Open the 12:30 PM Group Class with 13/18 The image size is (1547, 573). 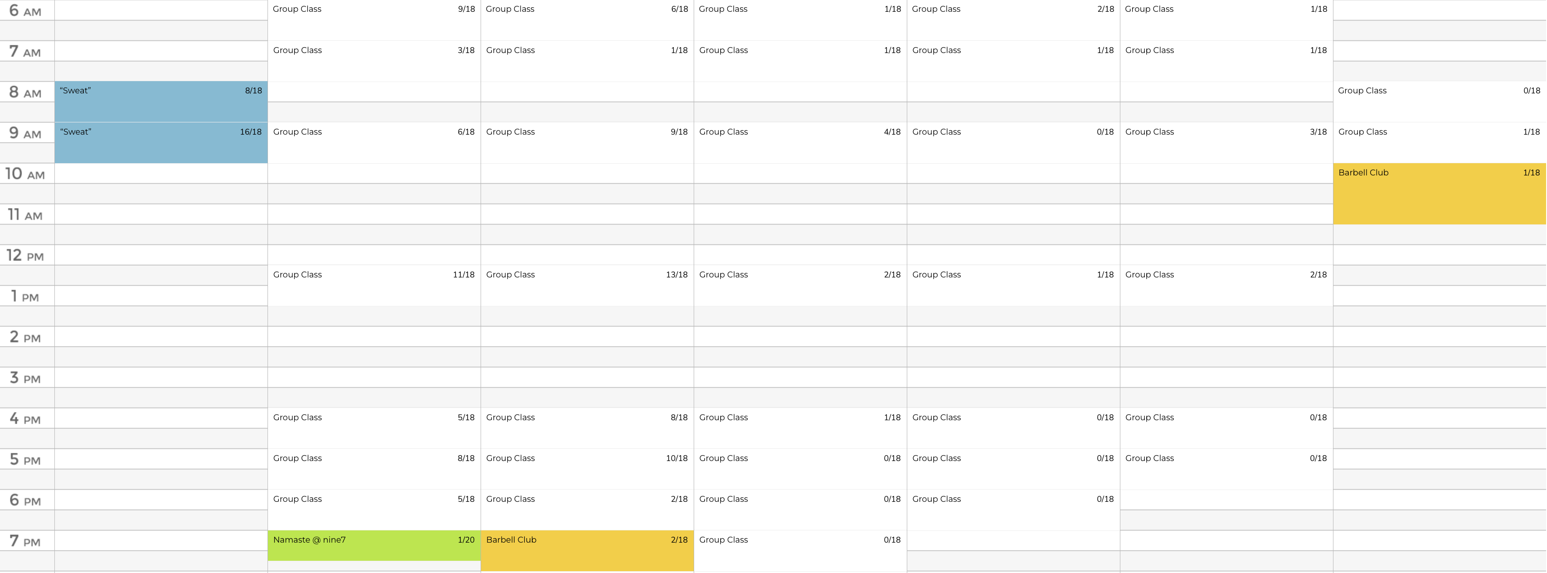click(587, 285)
